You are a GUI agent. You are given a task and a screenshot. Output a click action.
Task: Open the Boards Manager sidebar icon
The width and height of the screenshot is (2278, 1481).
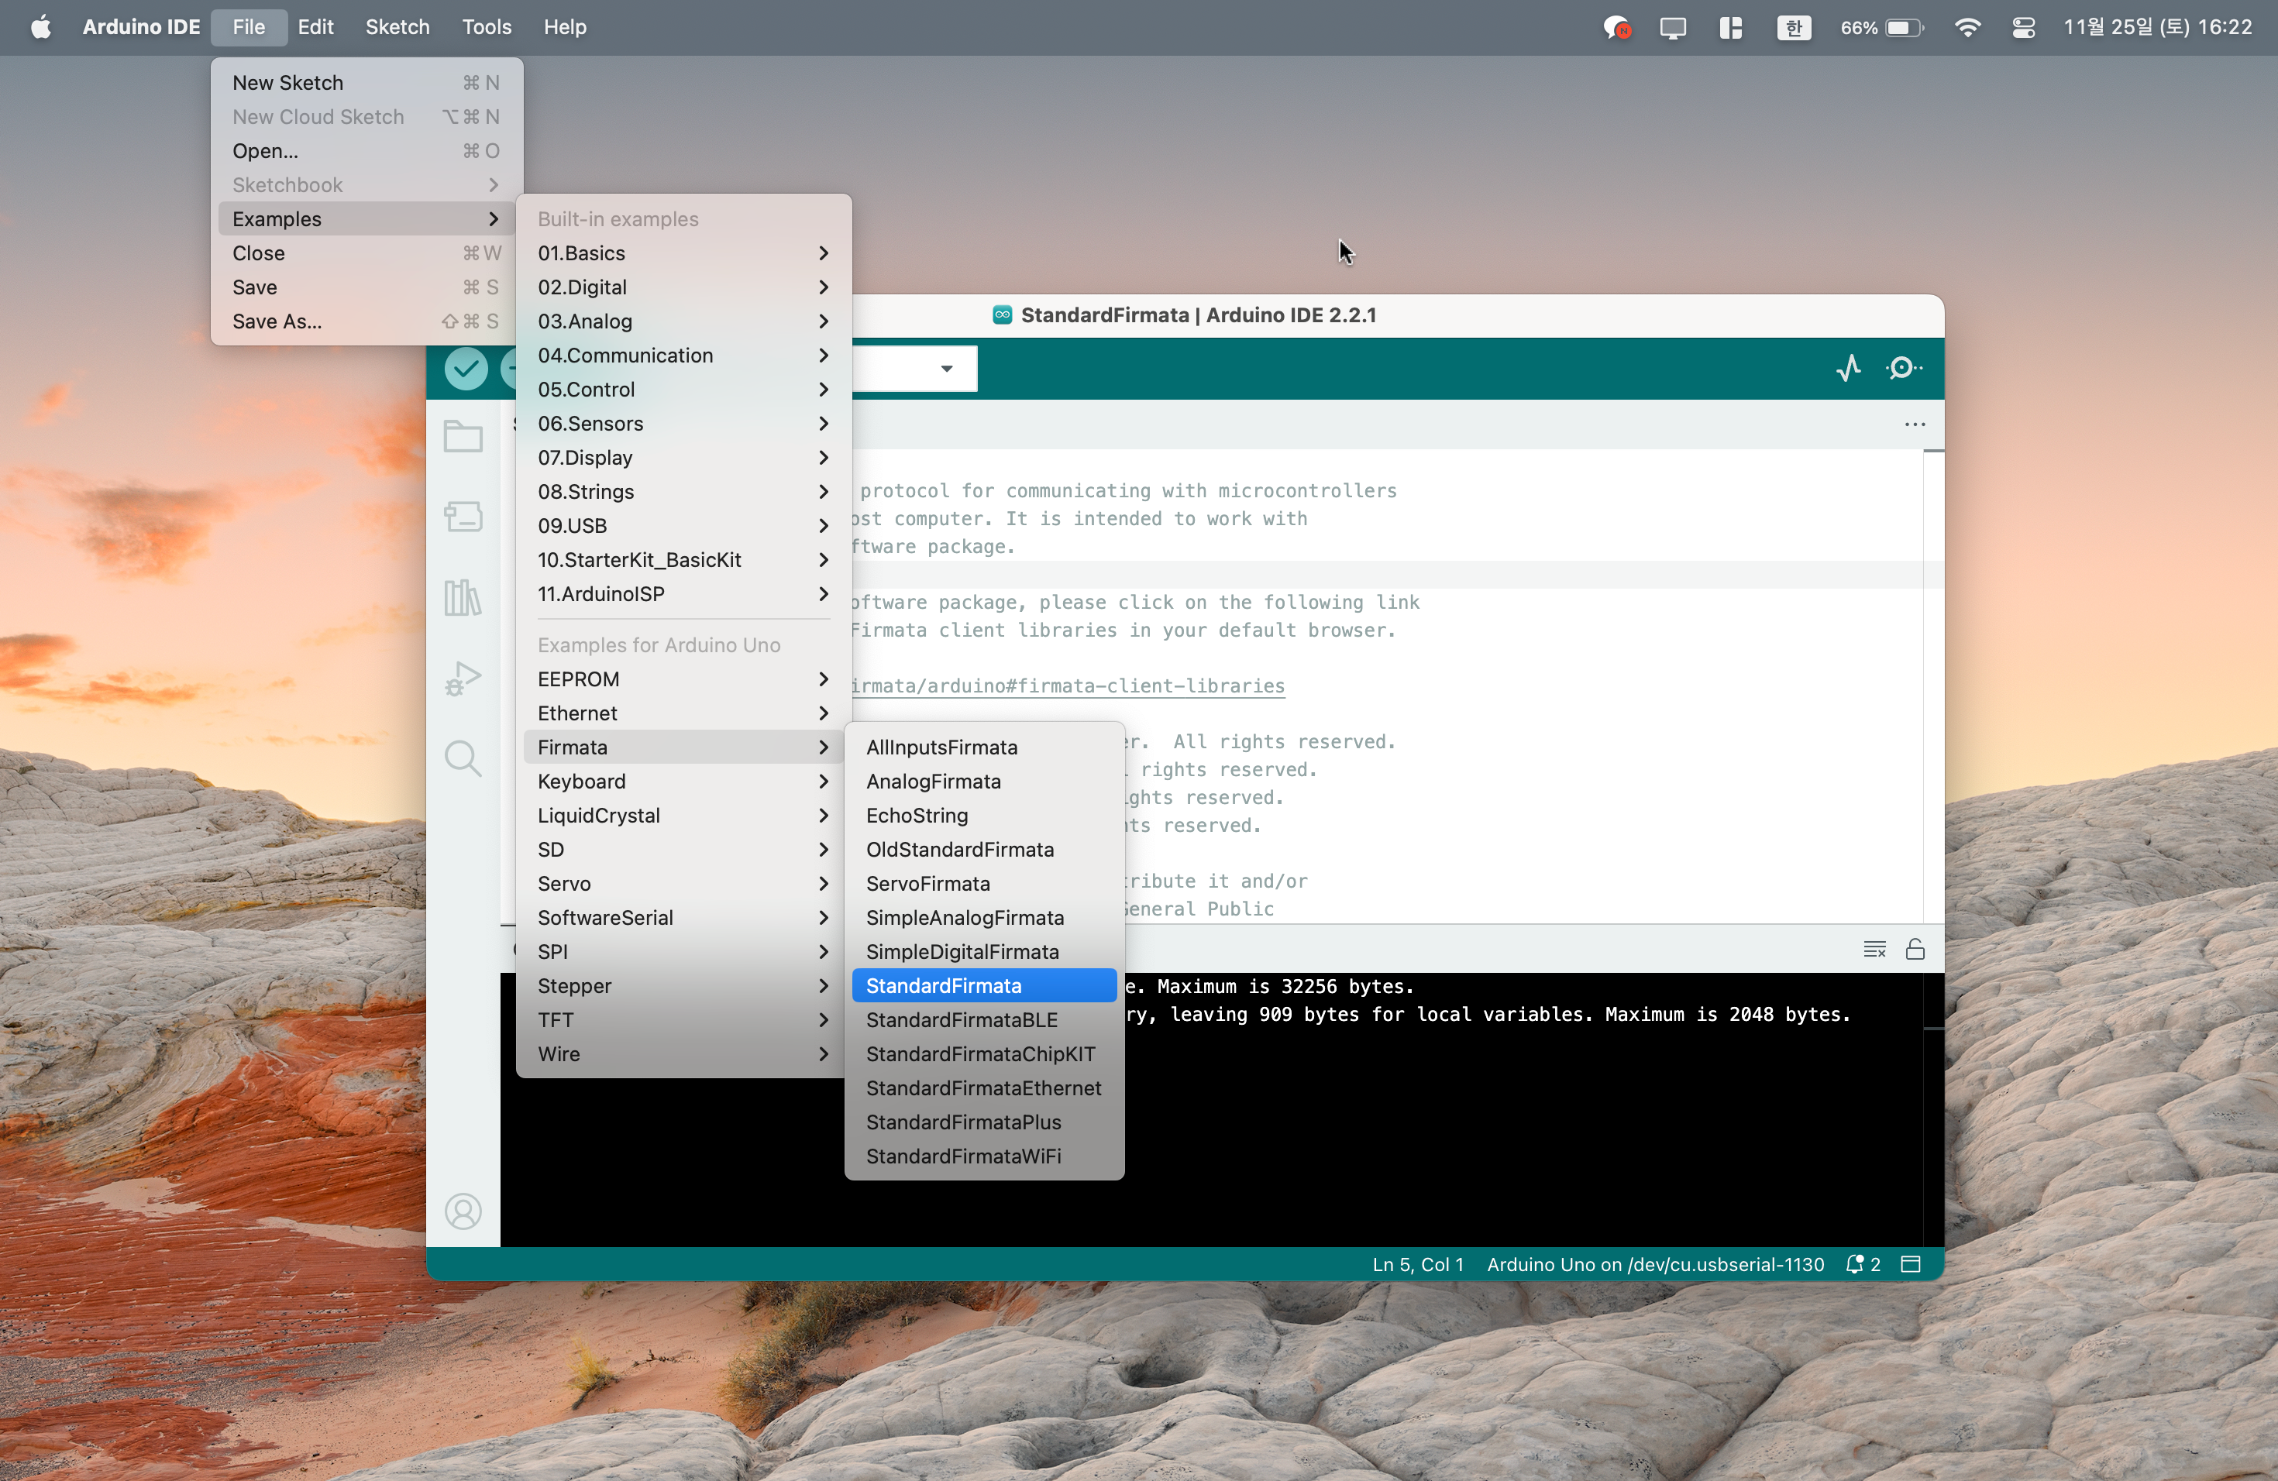[463, 517]
